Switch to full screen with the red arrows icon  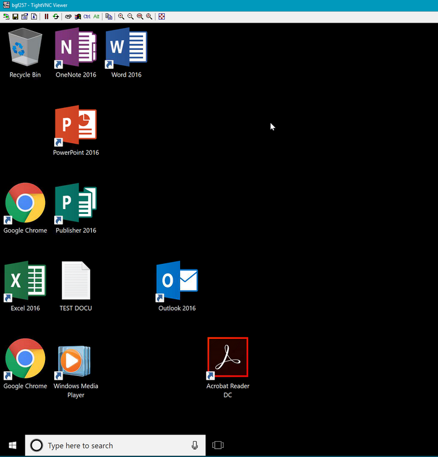pos(162,16)
